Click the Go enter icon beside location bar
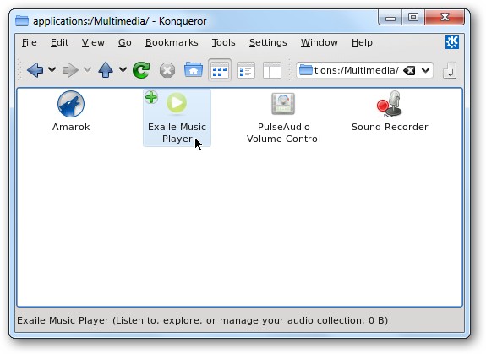The image size is (486, 354). point(450,70)
